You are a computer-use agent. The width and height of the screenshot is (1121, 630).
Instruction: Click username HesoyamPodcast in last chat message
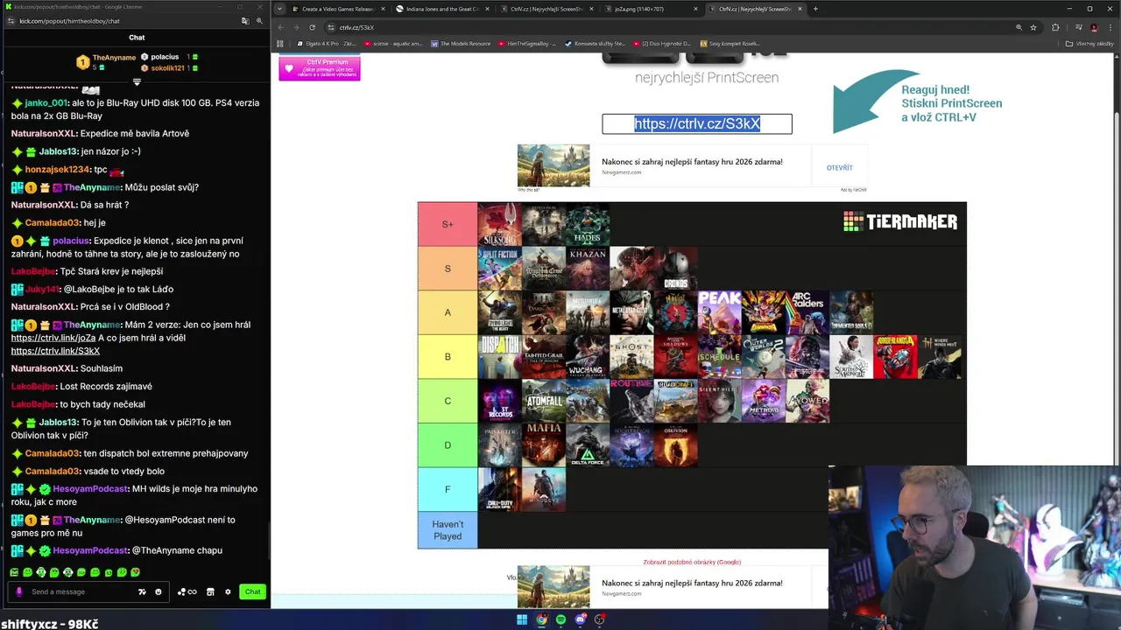(x=90, y=550)
